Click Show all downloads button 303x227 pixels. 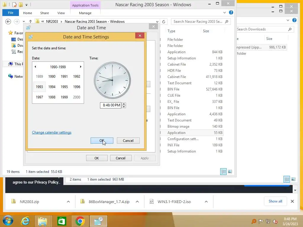(275, 201)
